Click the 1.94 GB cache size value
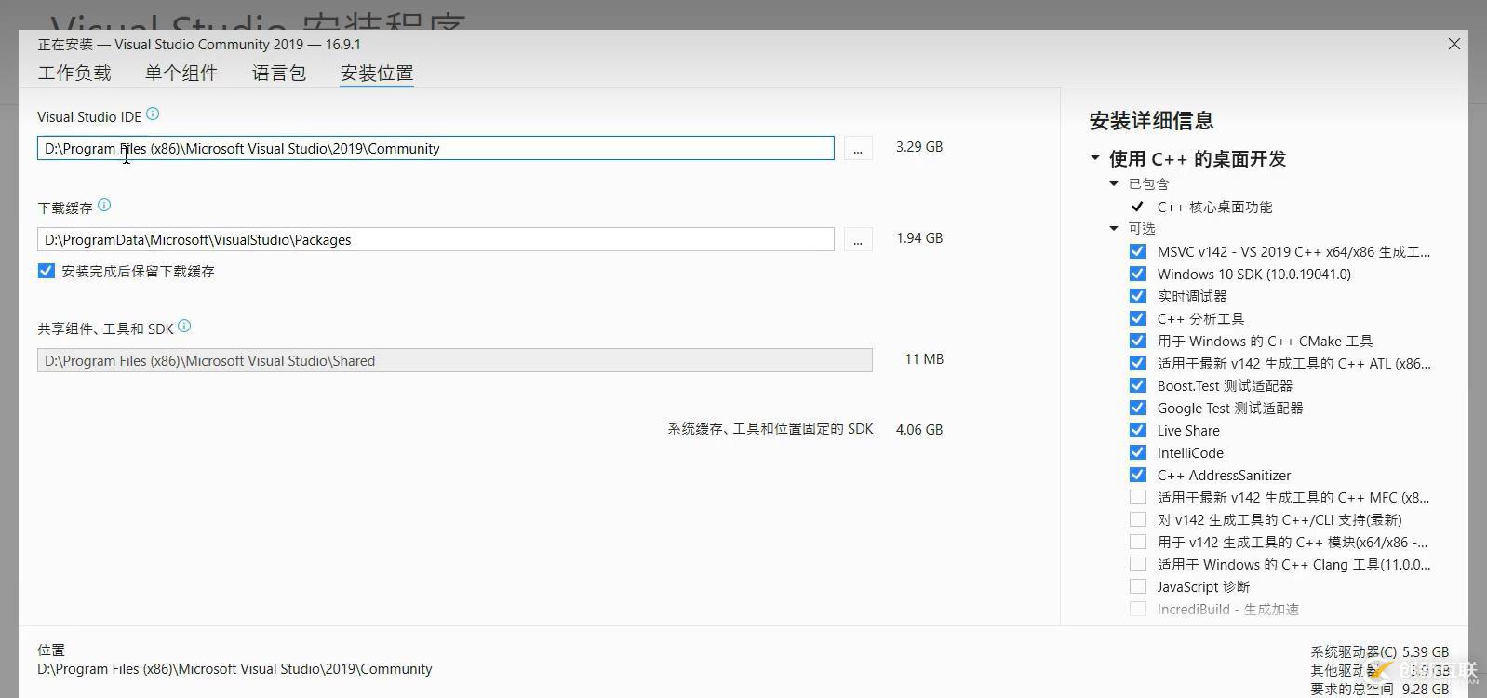 click(x=919, y=238)
